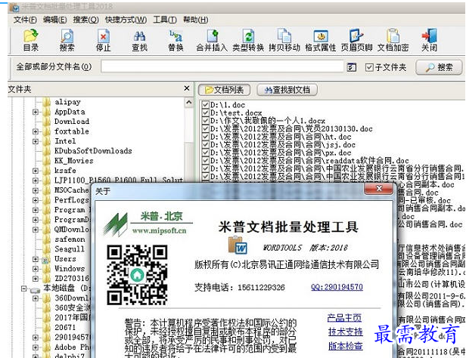Expand the Intel folder node

36,141
